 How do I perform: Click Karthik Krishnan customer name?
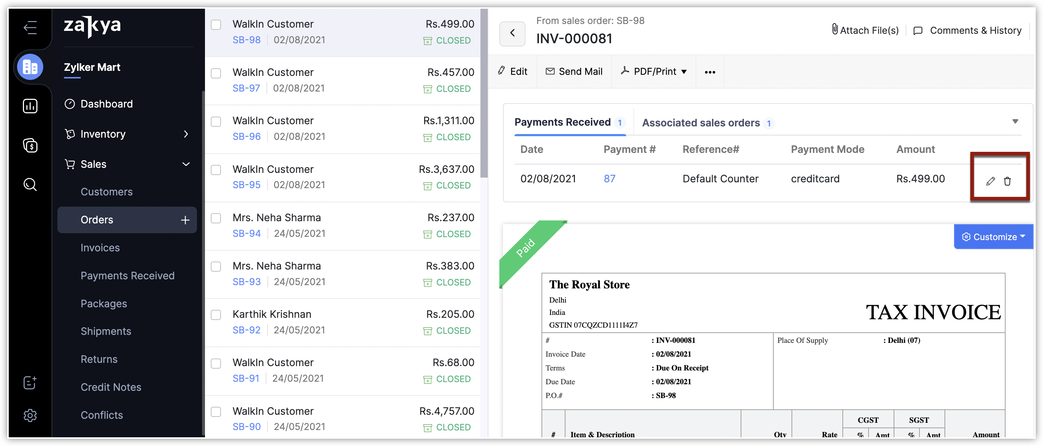click(x=272, y=315)
